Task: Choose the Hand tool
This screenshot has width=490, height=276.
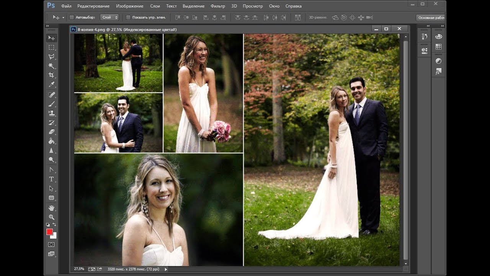Action: click(51, 208)
